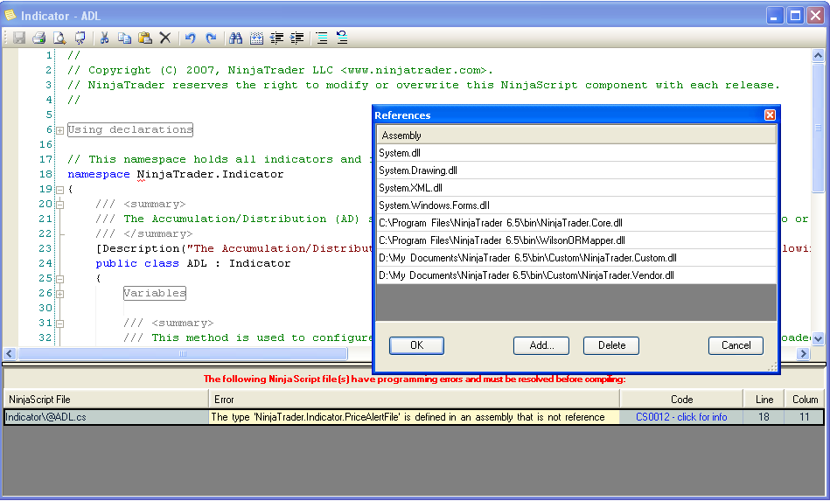
Task: Click the grid toolbar icon with blue arrows
Action: 256,38
